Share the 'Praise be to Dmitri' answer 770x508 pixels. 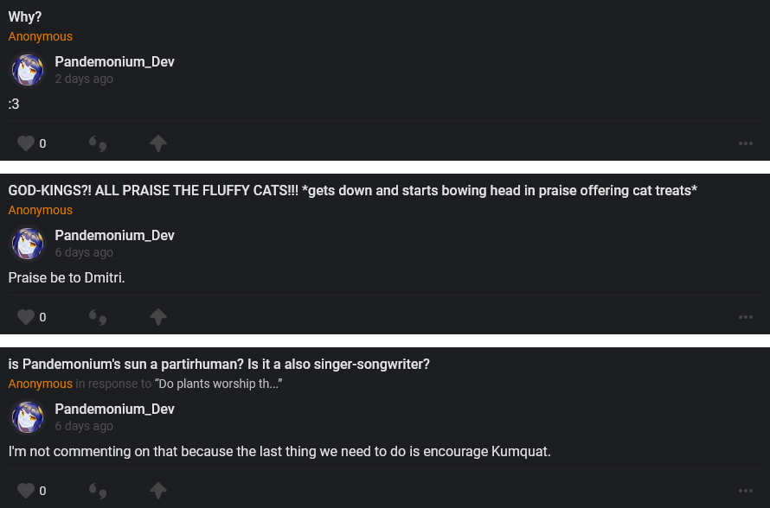point(157,317)
